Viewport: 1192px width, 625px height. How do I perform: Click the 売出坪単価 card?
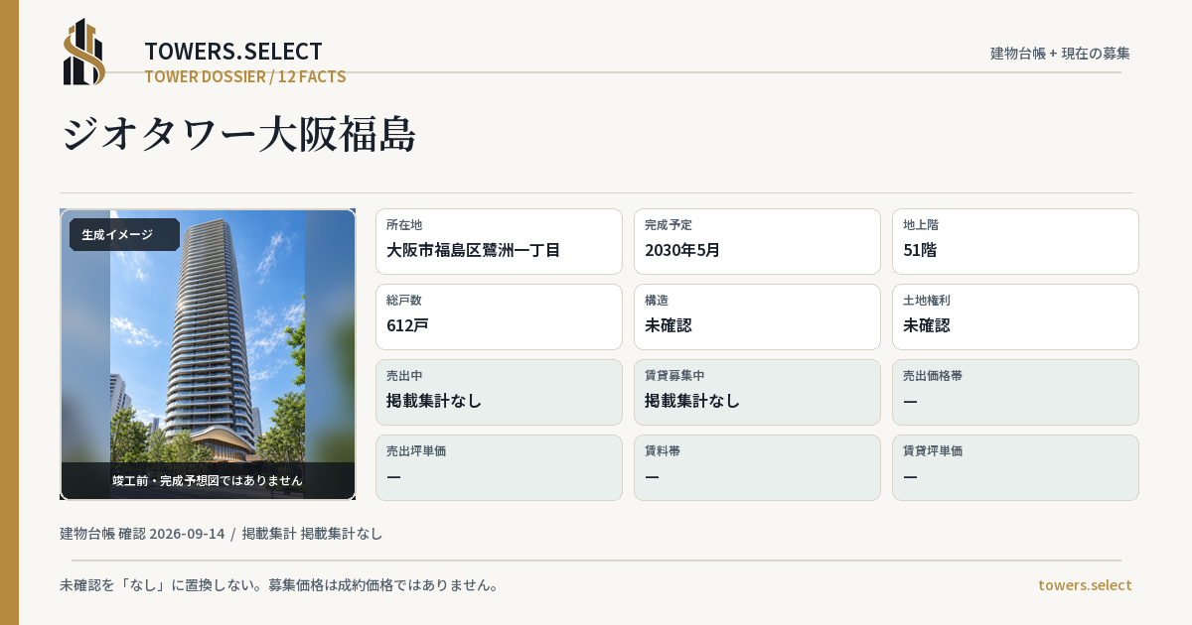(499, 467)
